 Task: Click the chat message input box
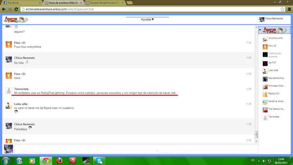[136, 149]
